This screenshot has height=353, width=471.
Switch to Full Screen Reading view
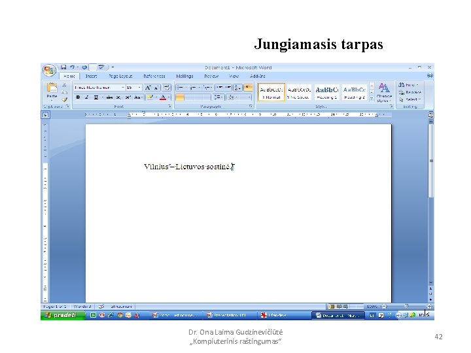pyautogui.click(x=339, y=307)
